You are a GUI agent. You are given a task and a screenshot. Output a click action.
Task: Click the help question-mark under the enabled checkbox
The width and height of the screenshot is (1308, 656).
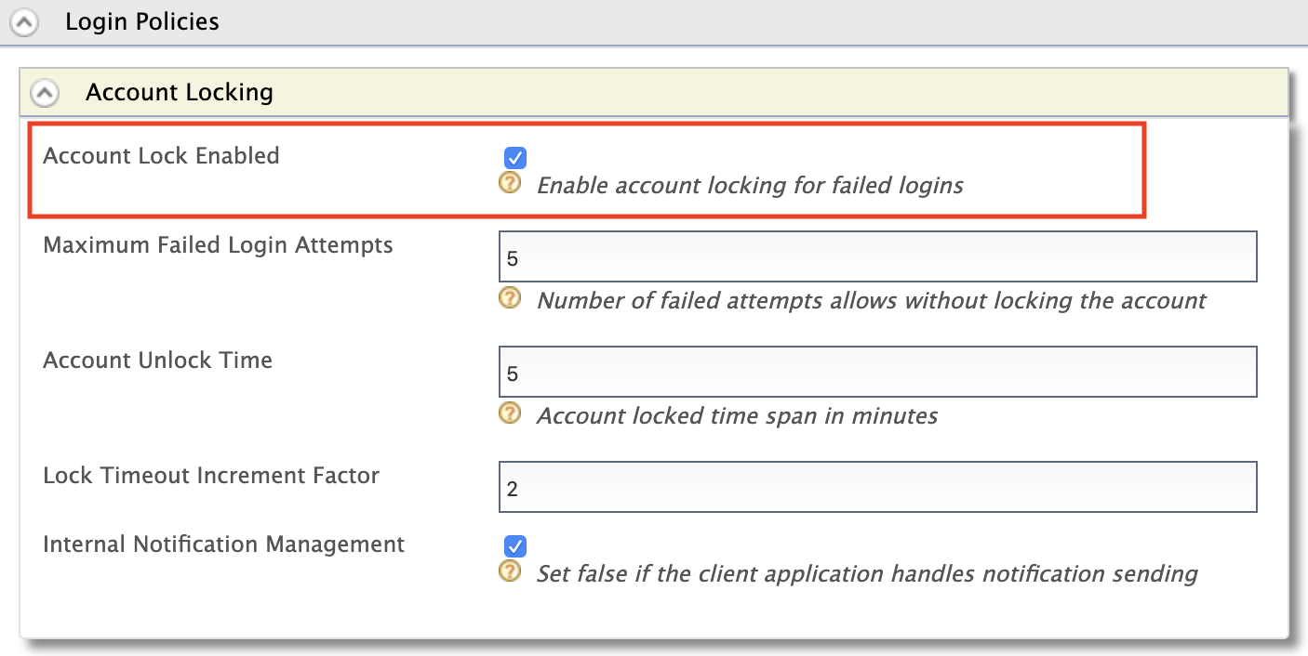click(x=510, y=182)
